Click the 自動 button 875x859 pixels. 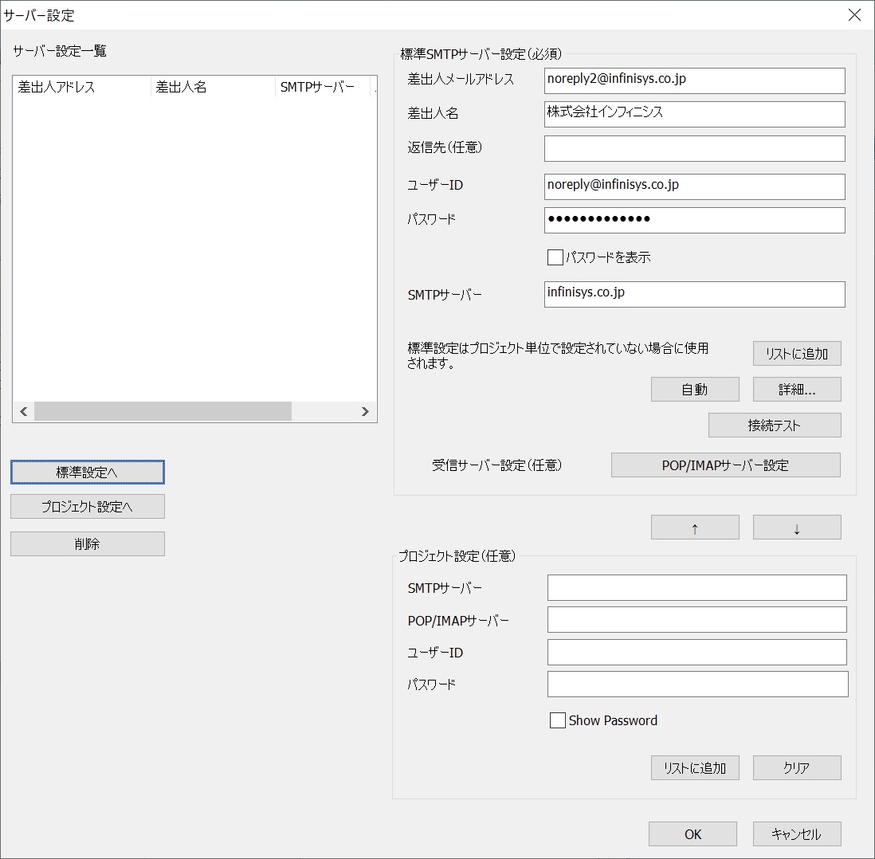694,390
